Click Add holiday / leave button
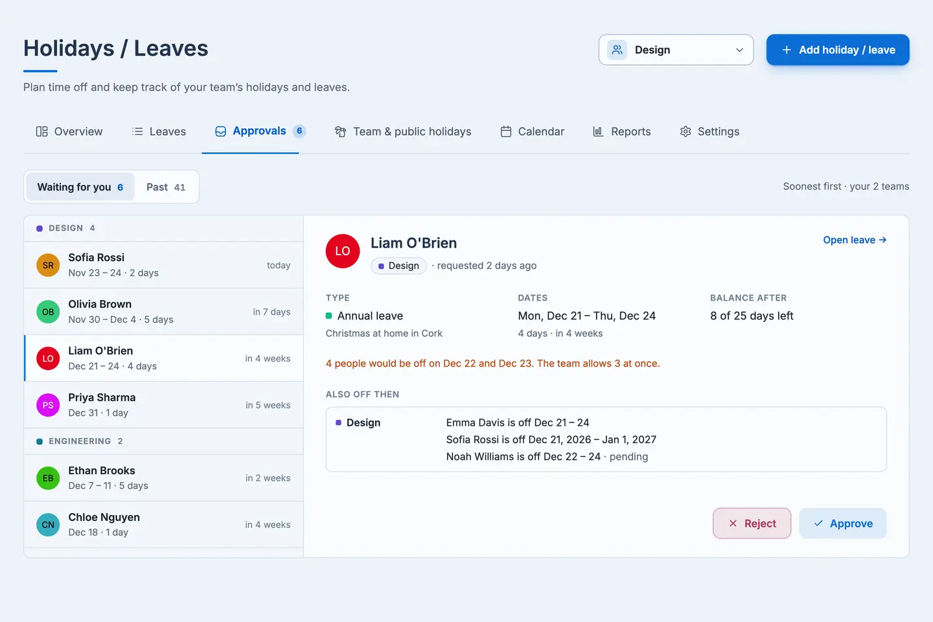Screen dimensions: 933x622 coord(838,50)
